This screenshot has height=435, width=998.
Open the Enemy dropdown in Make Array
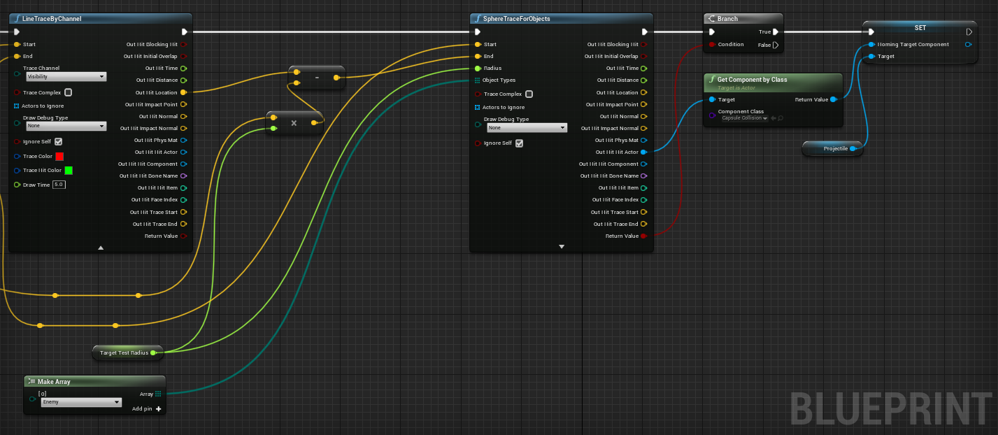click(x=80, y=403)
